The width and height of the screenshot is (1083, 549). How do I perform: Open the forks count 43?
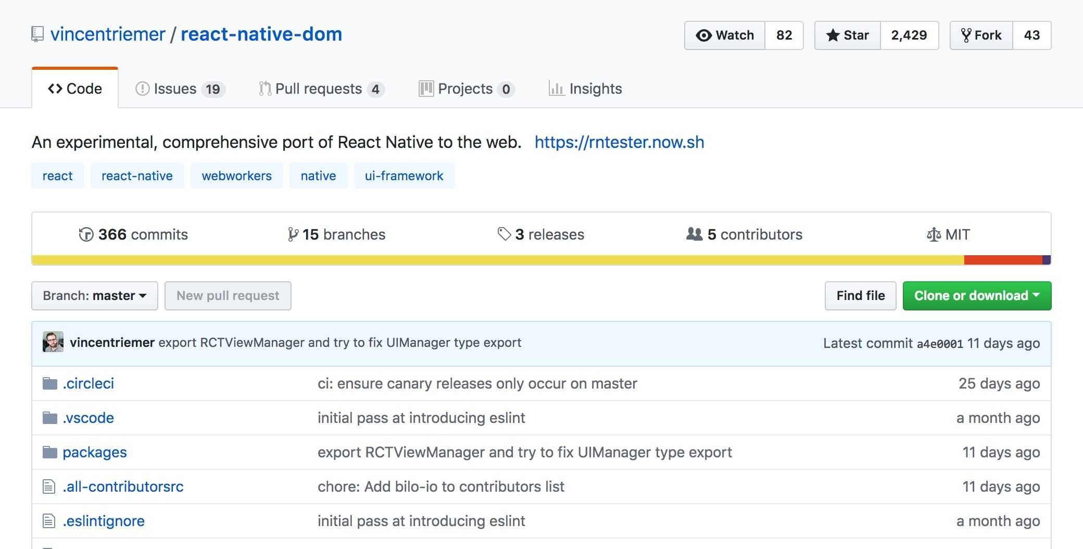click(1032, 35)
